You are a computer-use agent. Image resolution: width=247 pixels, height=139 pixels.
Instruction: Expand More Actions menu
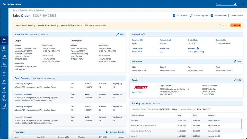coord(236,15)
